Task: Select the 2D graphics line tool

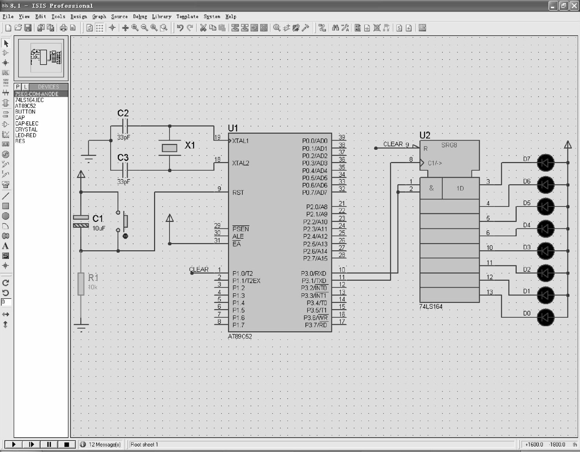Action: tap(5, 196)
